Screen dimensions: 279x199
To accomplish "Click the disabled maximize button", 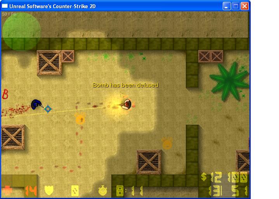I will 236,6.
